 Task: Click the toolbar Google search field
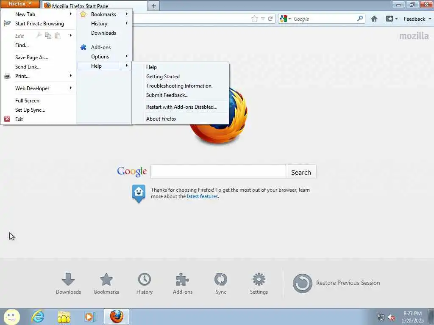(324, 19)
